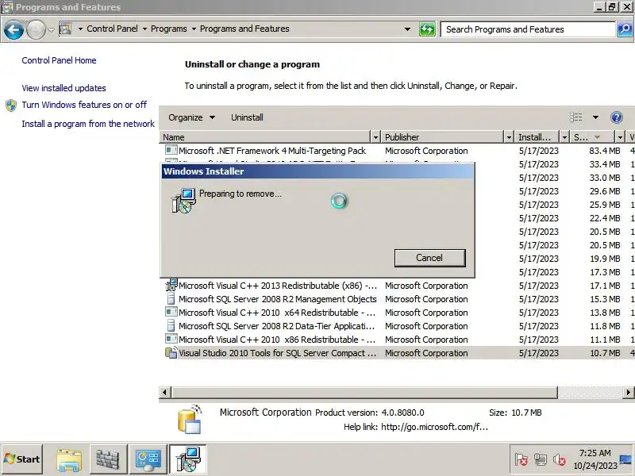Click Help link URL in details pane
This screenshot has width=635, height=476.
434,427
